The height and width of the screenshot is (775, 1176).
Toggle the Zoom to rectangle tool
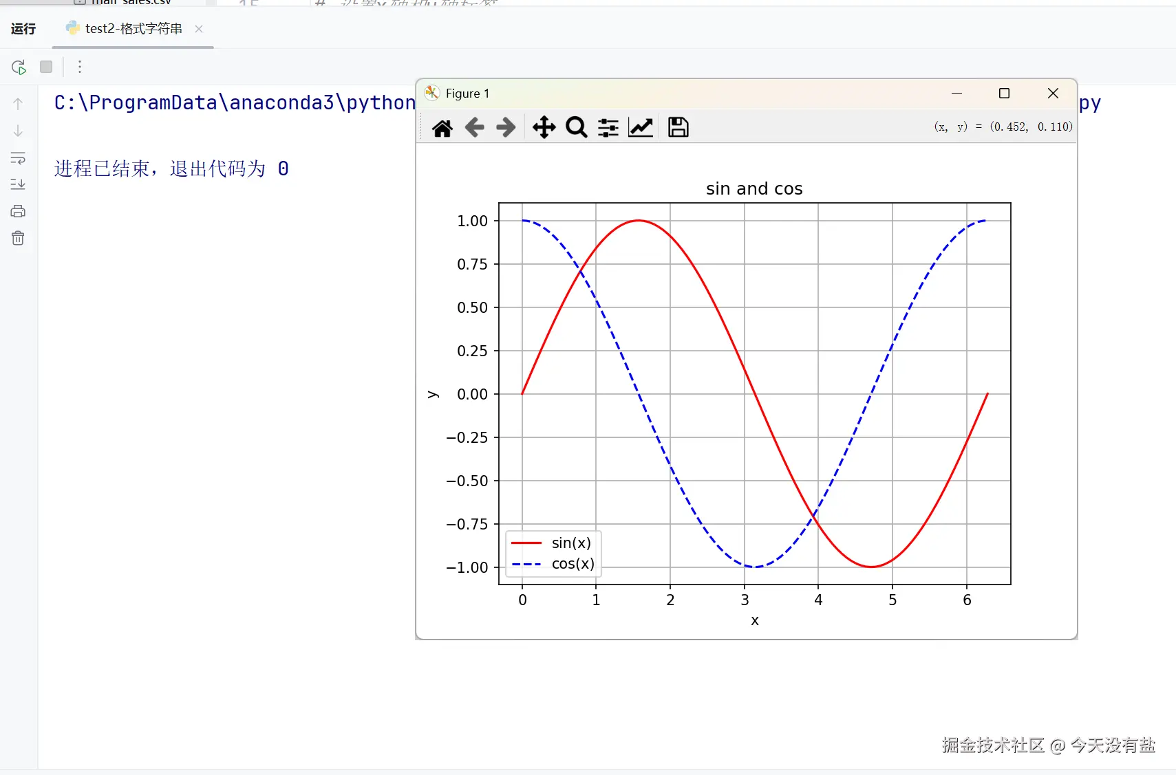[x=576, y=127]
